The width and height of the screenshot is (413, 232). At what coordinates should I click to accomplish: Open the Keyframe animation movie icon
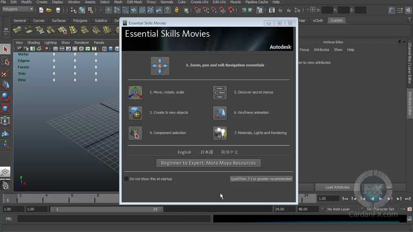click(220, 113)
